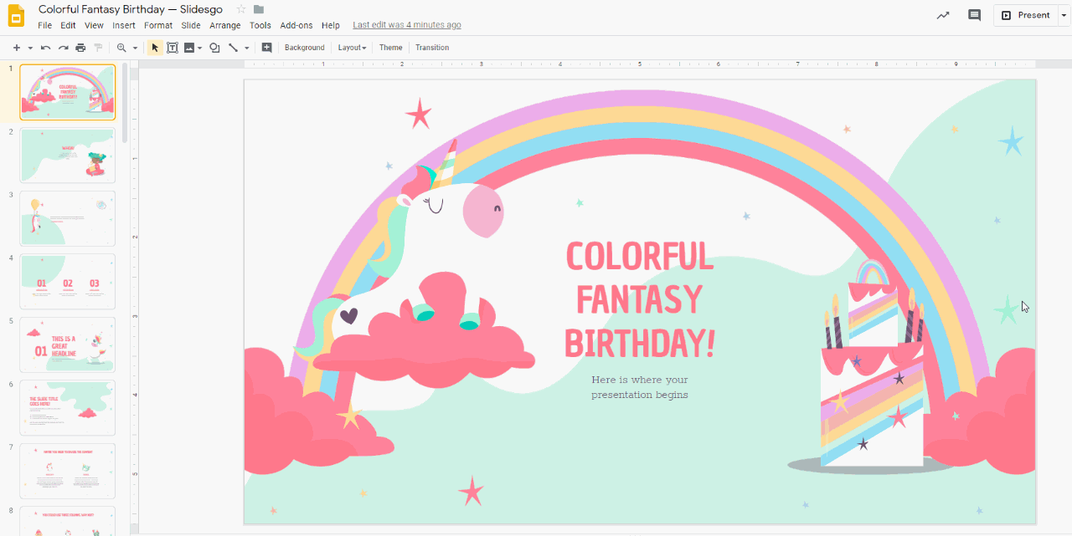Click the Zoom magnifier icon

click(122, 48)
